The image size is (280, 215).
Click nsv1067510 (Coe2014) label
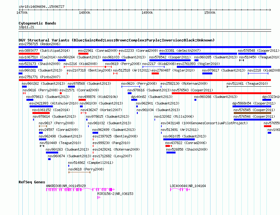click(x=38, y=57)
